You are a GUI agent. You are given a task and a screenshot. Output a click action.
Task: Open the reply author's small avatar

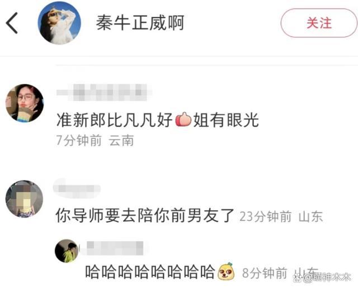(67, 251)
